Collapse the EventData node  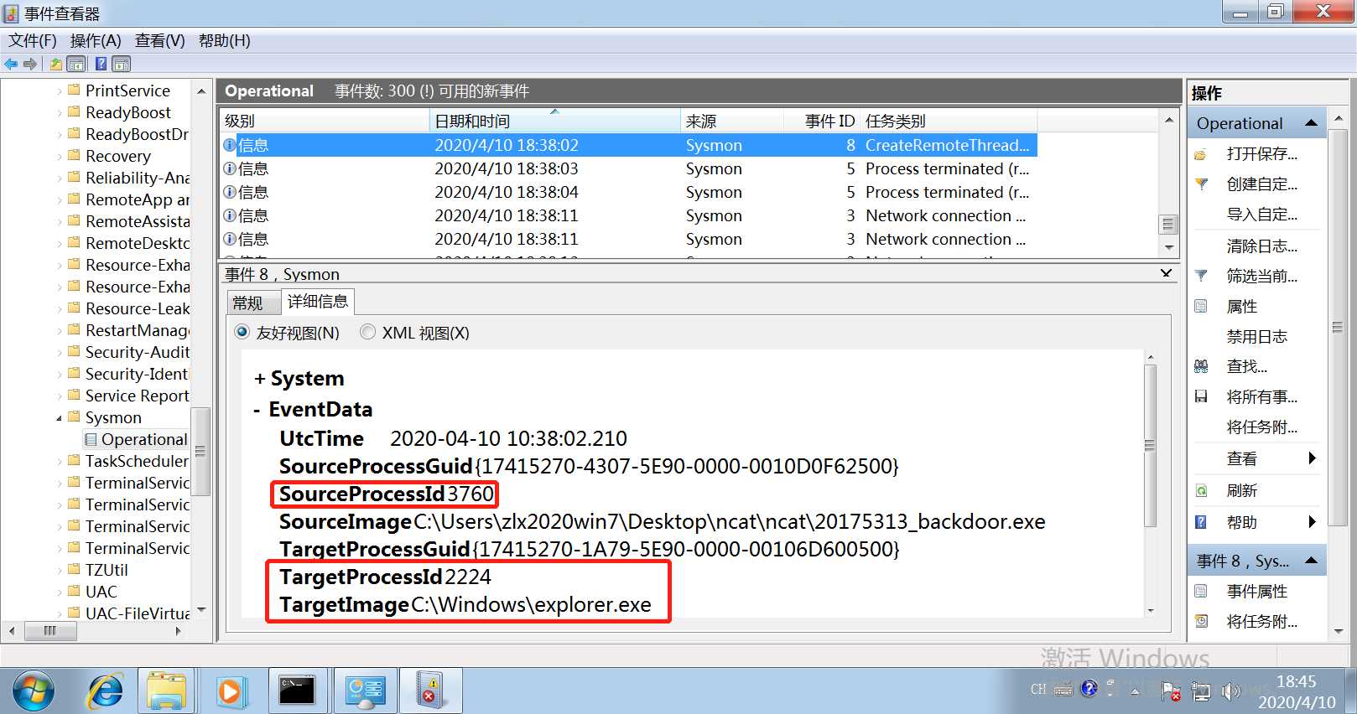pyautogui.click(x=257, y=410)
